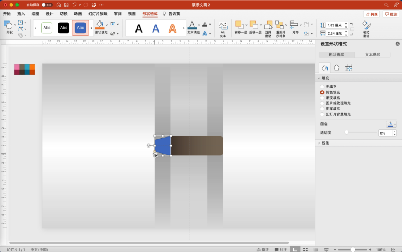Click the 透明度 transparency slider handle
Viewport: 402px width, 252px height.
tap(347, 132)
